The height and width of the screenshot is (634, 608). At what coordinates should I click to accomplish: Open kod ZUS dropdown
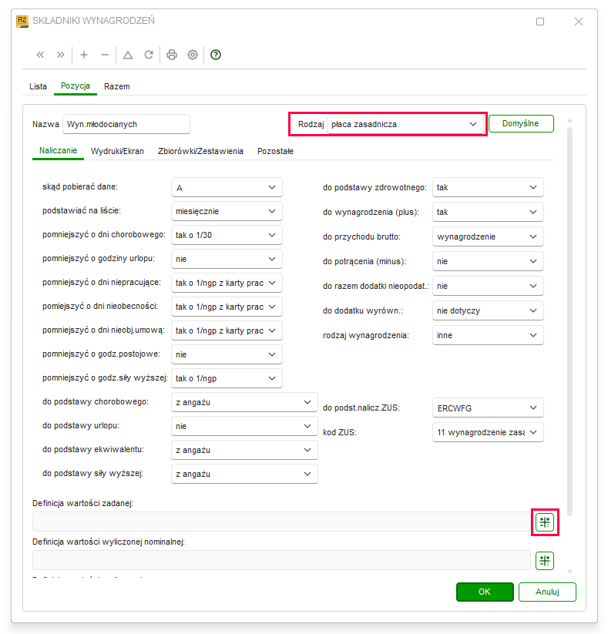click(488, 432)
